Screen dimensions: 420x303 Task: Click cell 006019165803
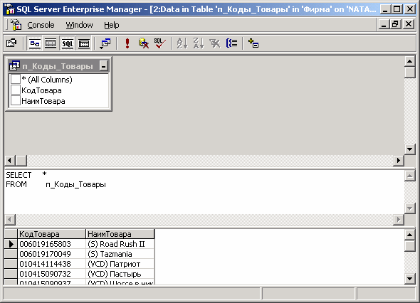pos(51,244)
